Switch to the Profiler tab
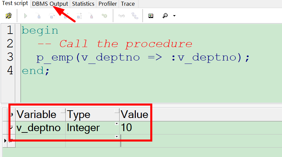The height and width of the screenshot is (157, 282). pyautogui.click(x=107, y=4)
